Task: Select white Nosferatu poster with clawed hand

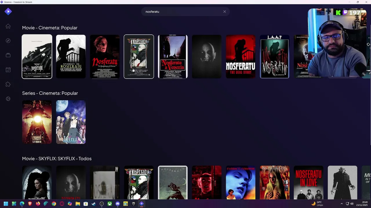Action: [37, 57]
